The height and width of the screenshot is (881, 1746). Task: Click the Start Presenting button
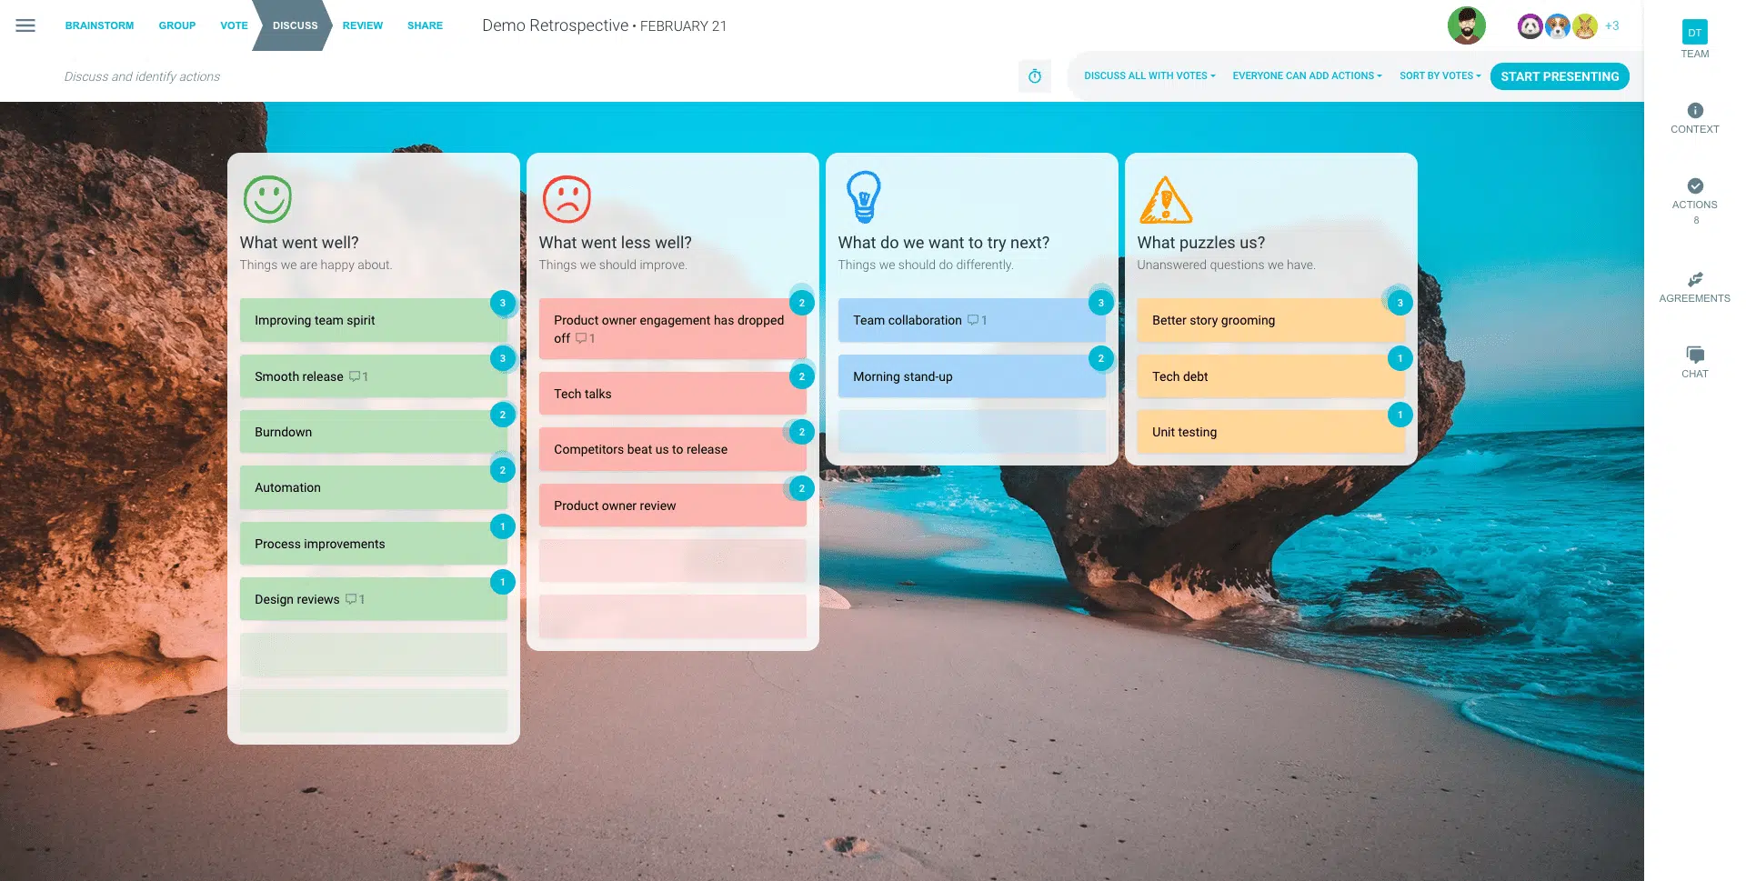point(1560,76)
